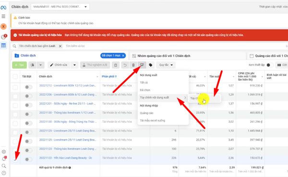Switch to 'Nhóm quảng cáo đối với 1 Chiến dịch' tab
The image size is (288, 177).
pyautogui.click(x=164, y=56)
